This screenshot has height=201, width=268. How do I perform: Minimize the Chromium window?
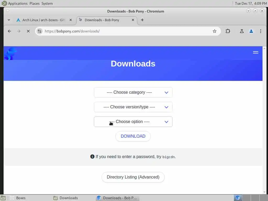(248, 11)
